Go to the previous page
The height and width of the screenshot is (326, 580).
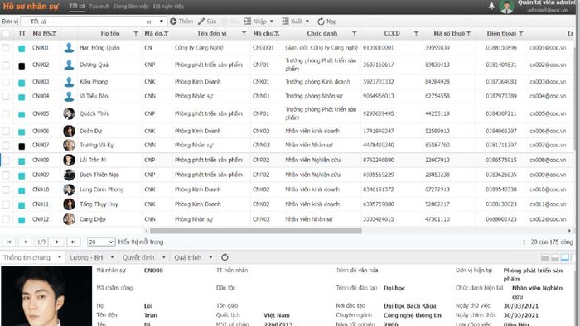(25, 242)
